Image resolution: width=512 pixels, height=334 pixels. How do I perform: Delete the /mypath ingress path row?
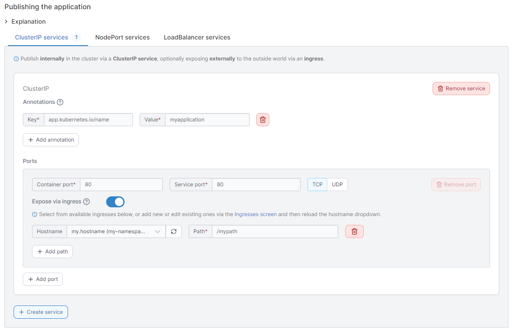coord(354,231)
